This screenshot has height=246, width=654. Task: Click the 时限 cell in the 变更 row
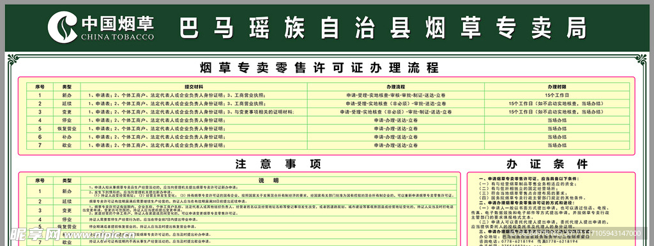click(x=557, y=112)
